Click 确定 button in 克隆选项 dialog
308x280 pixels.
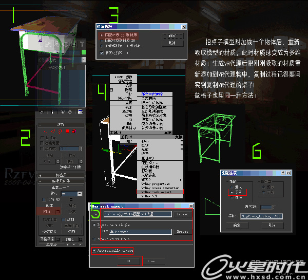click(237, 226)
